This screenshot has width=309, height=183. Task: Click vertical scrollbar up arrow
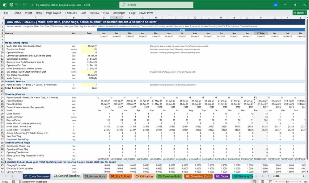tap(307, 18)
